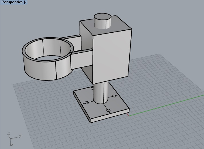This screenshot has width=204, height=149.
Task: Select the ring-shaped cup holder object
Action: click(48, 59)
